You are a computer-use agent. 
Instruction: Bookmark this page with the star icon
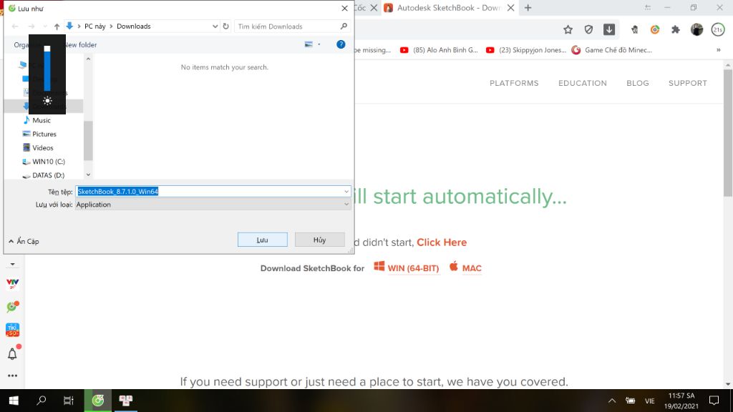pyautogui.click(x=568, y=30)
